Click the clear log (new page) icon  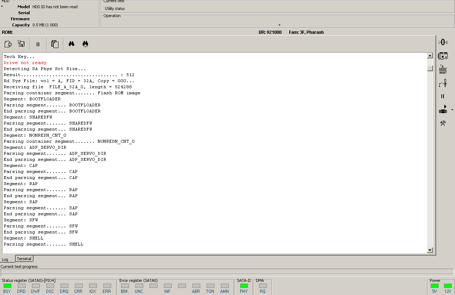pos(8,44)
